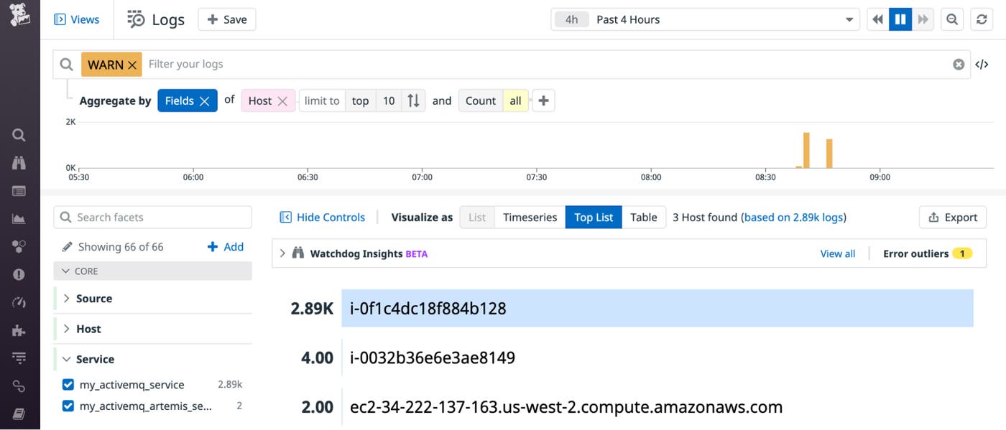
Task: Open the search magnifier in the left sidebar
Action: pos(18,134)
